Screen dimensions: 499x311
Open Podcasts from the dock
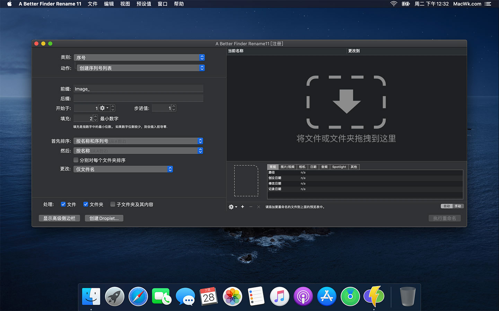(x=303, y=296)
